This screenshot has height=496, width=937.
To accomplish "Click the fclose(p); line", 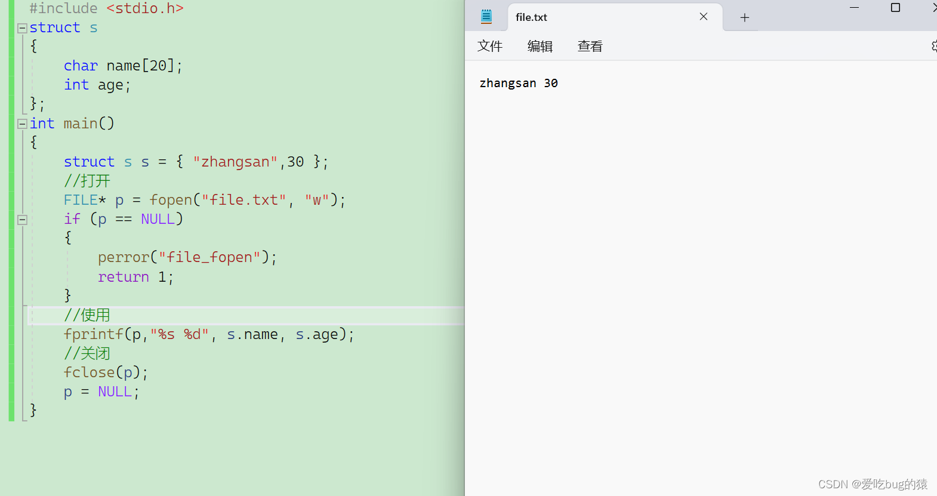I will [106, 372].
